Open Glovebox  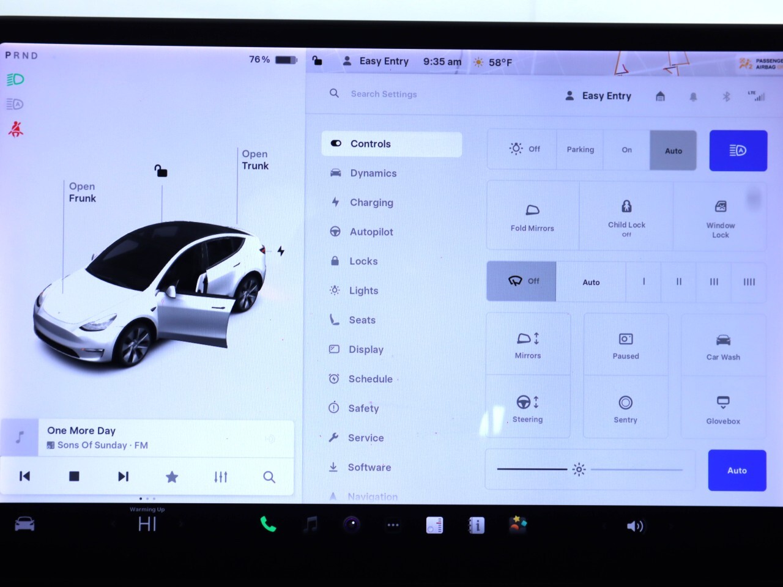tap(722, 408)
